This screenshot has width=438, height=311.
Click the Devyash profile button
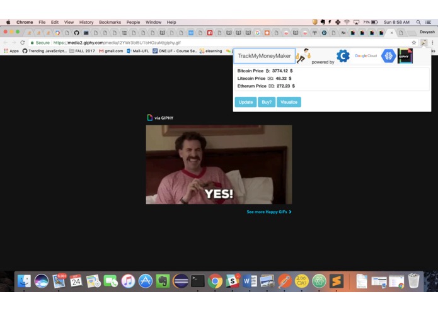(427, 32)
